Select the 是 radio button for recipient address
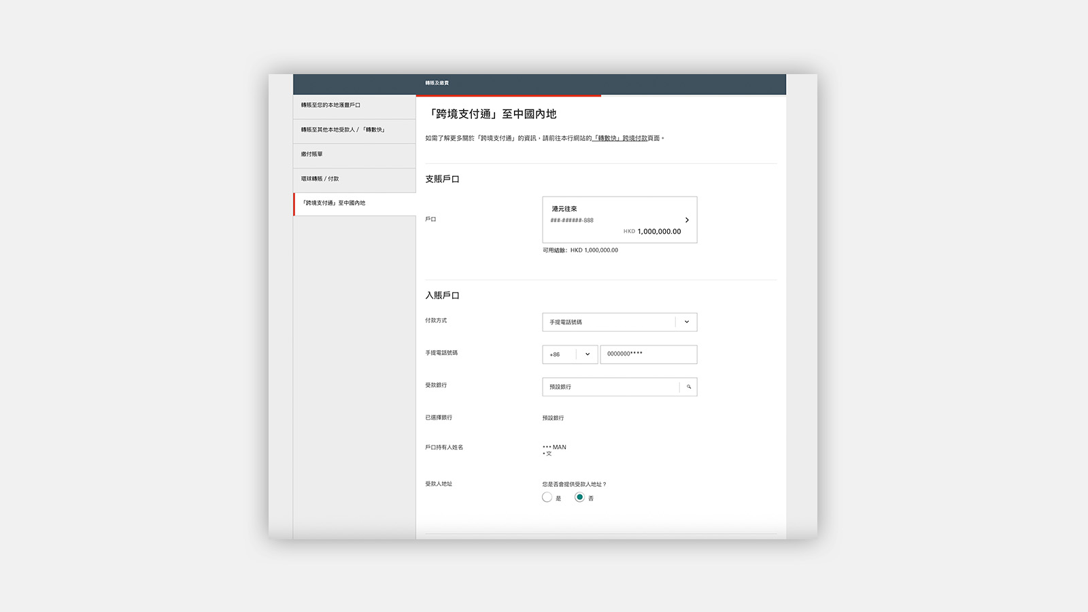This screenshot has height=612, width=1088. click(547, 497)
